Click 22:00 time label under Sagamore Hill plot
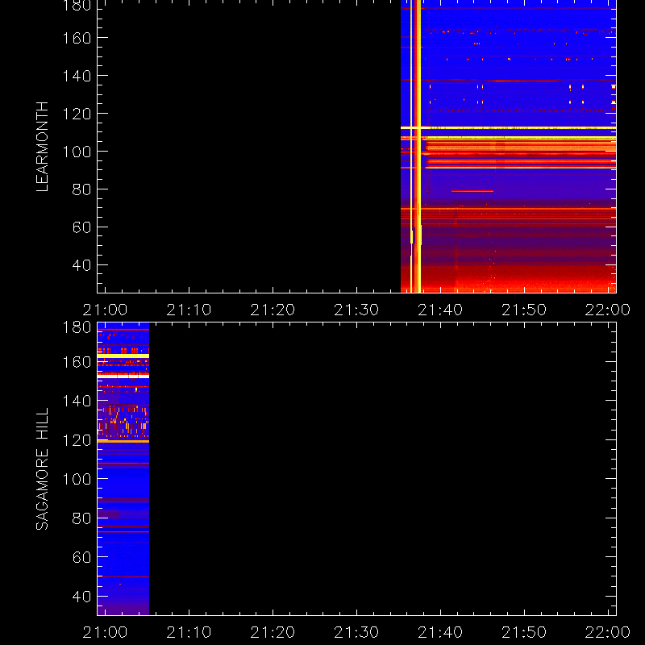This screenshot has width=645, height=645. pos(608,632)
